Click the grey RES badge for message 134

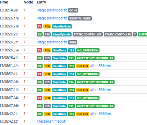pyautogui.click(x=47, y=82)
